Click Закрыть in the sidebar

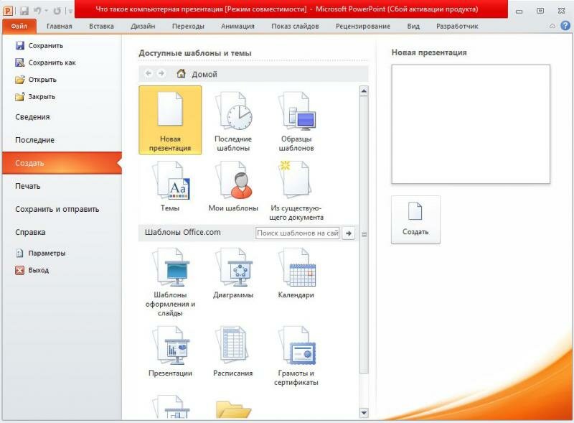click(x=35, y=97)
